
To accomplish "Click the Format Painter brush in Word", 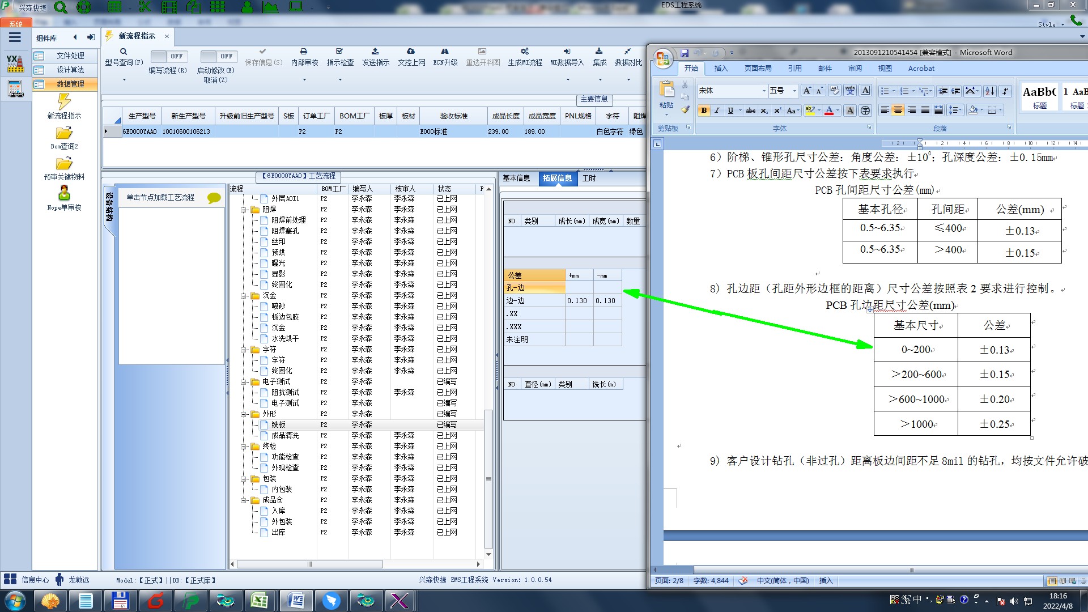I will point(685,110).
